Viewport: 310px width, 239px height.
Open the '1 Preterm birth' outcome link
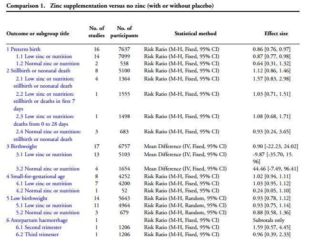(23, 49)
